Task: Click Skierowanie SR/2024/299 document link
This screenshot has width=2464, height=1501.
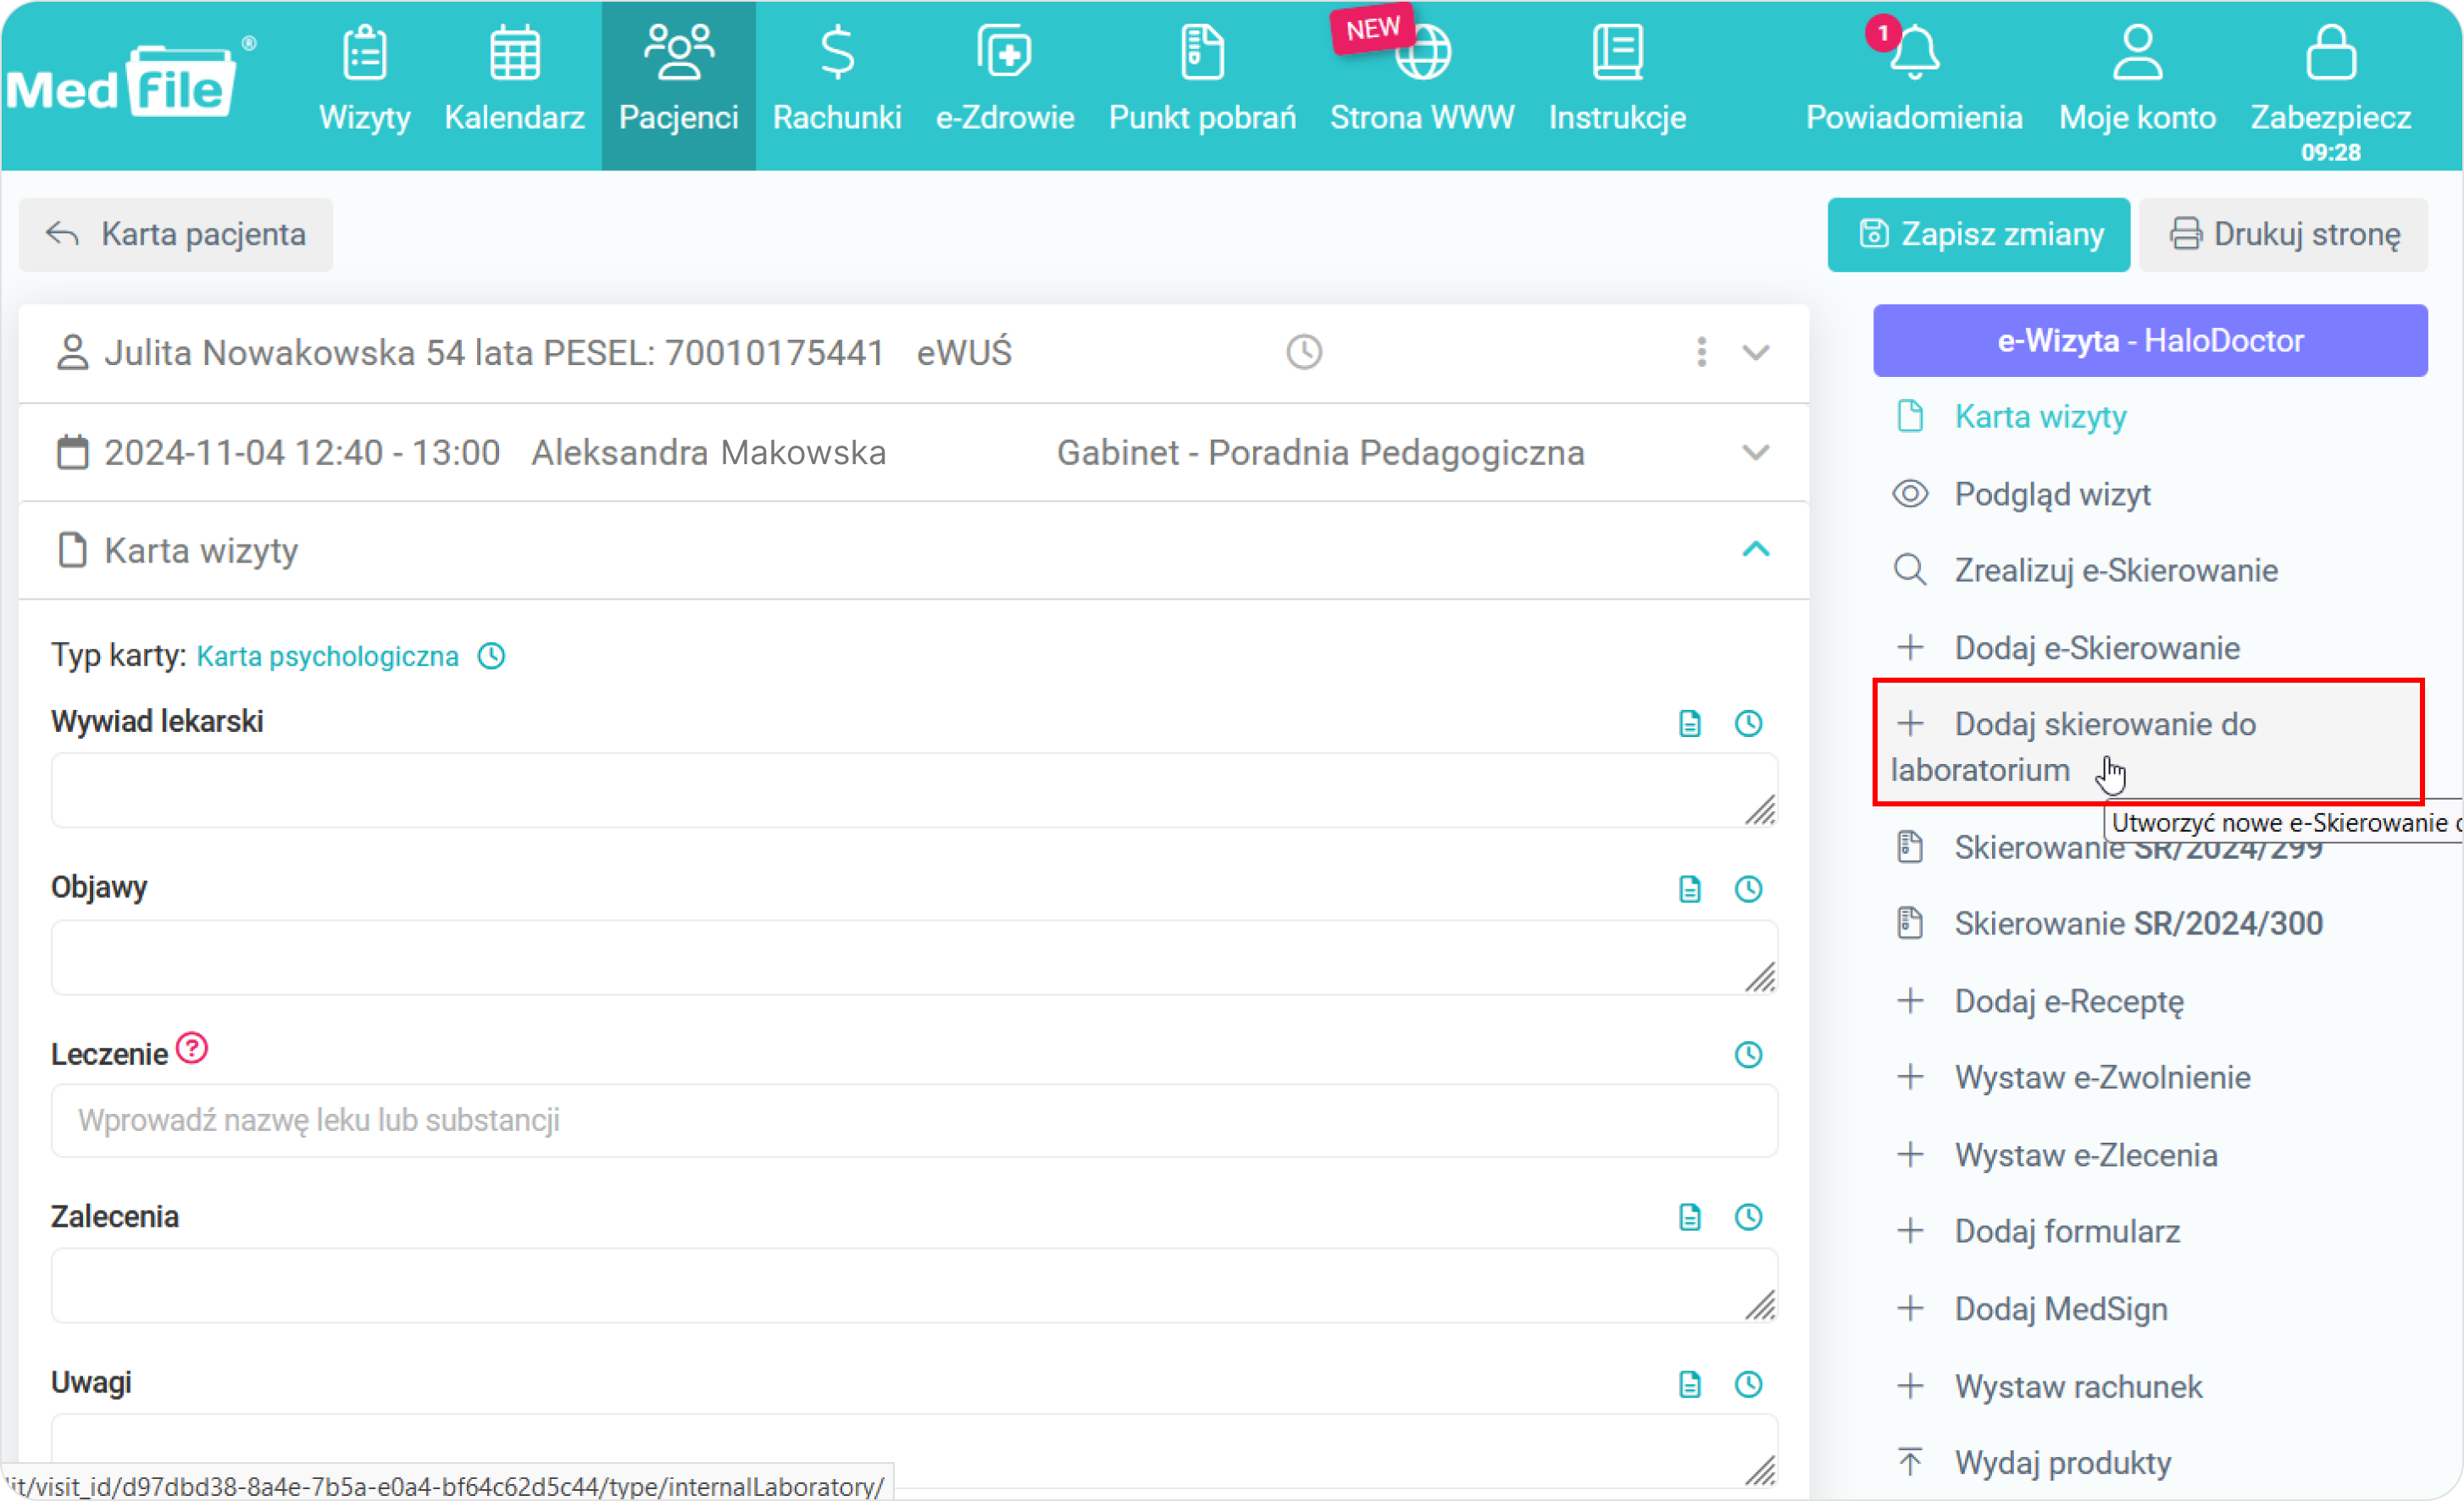Action: (2139, 846)
